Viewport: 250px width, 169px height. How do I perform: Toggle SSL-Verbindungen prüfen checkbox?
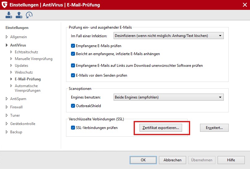[x=73, y=128]
